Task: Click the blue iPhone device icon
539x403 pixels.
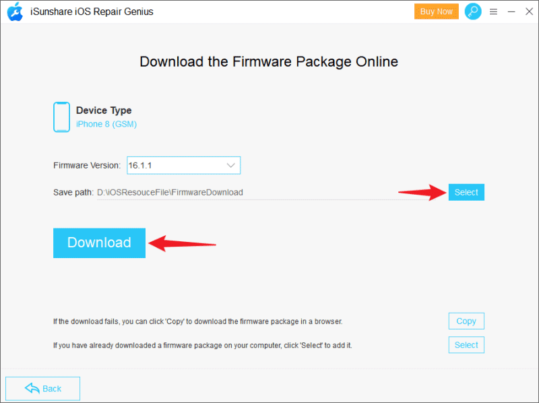Action: click(61, 117)
